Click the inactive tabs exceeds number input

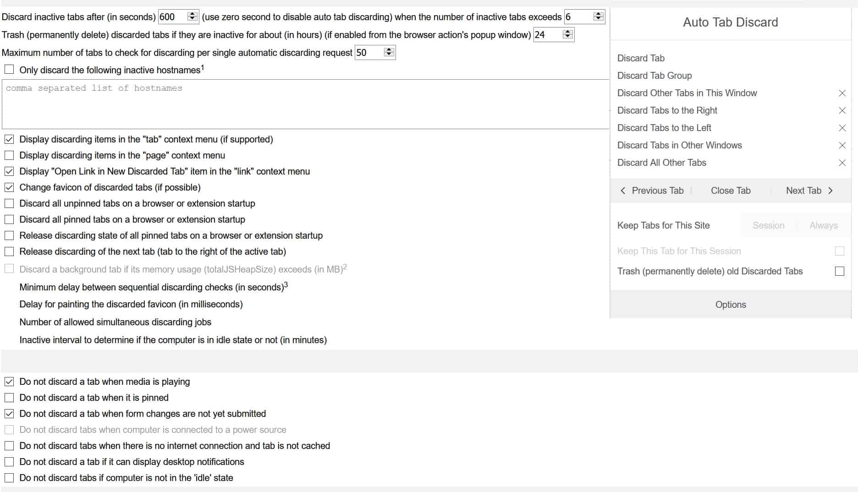pyautogui.click(x=584, y=17)
